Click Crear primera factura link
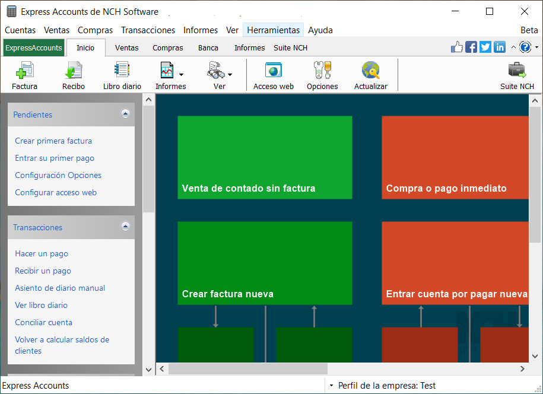The image size is (543, 394). [x=53, y=141]
